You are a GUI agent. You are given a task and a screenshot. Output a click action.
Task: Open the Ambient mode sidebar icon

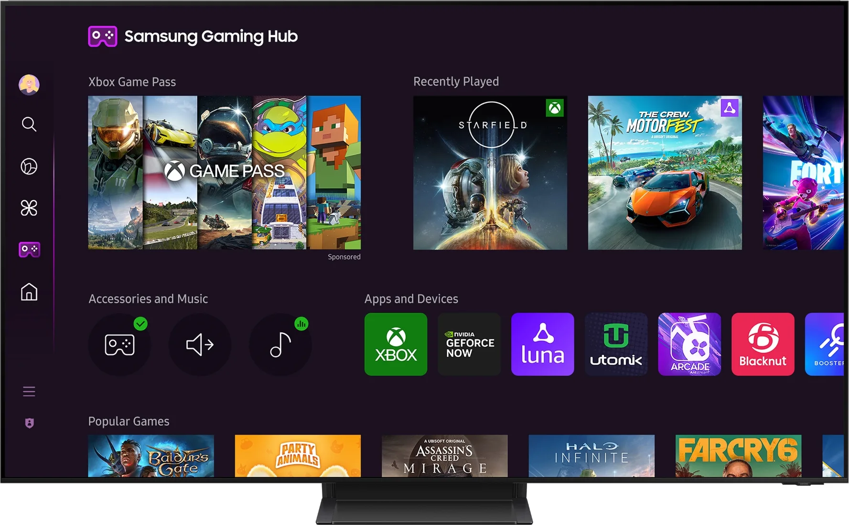point(29,166)
